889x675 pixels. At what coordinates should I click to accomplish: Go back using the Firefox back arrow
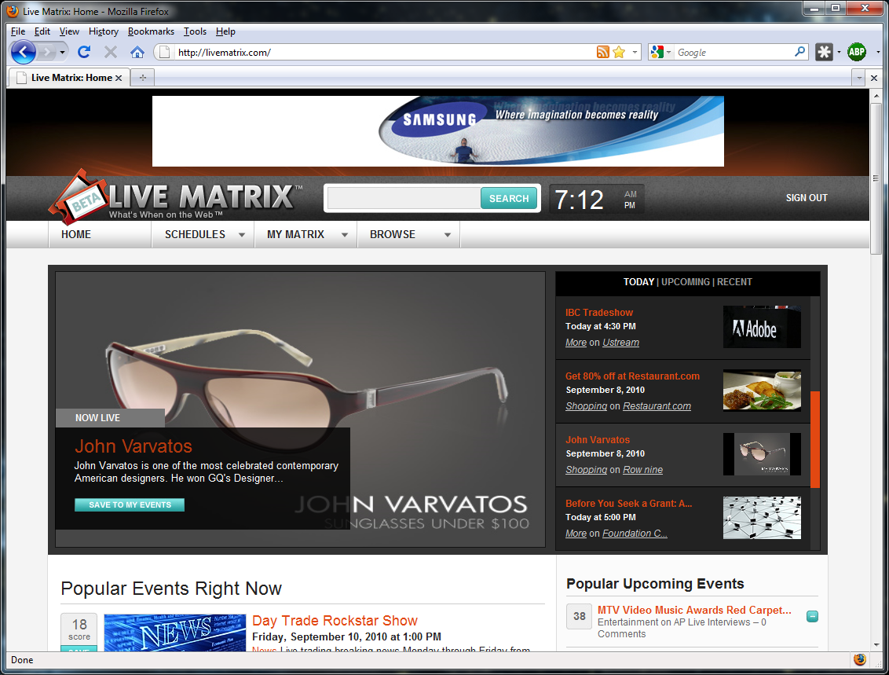[x=24, y=52]
